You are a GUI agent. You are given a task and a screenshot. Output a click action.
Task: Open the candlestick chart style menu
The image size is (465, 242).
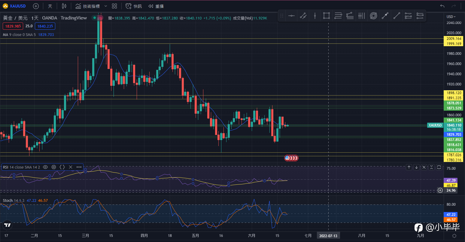pos(64,6)
